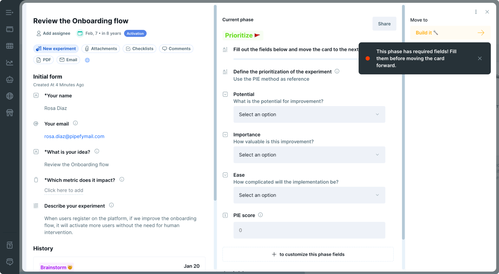The width and height of the screenshot is (499, 274).
Task: Open the chat support icon
Action: click(x=9, y=262)
